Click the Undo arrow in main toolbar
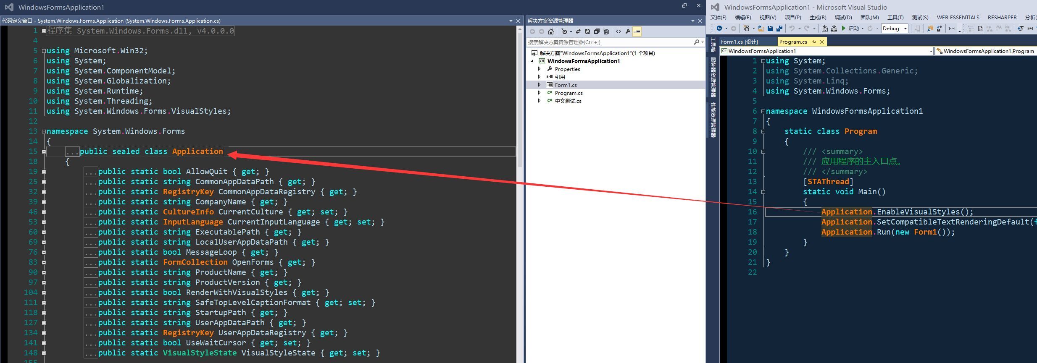This screenshot has height=363, width=1037. pyautogui.click(x=792, y=28)
